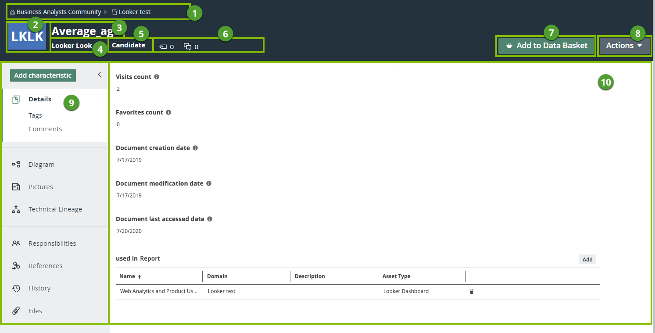The width and height of the screenshot is (655, 333).
Task: Click the Pictures icon in sidebar
Action: [16, 187]
